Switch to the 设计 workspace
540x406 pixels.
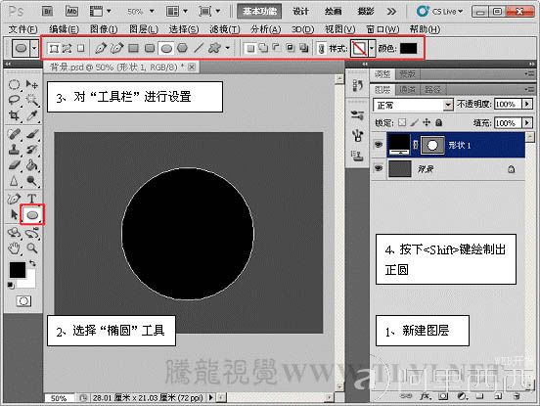click(300, 12)
